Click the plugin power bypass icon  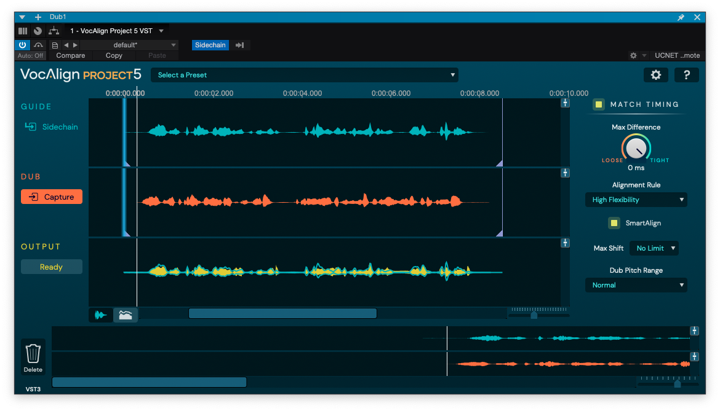click(x=23, y=45)
